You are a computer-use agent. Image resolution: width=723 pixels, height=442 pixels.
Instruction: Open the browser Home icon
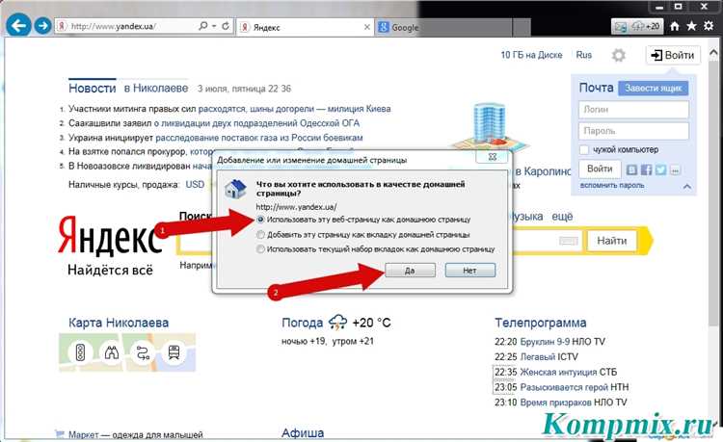point(675,26)
